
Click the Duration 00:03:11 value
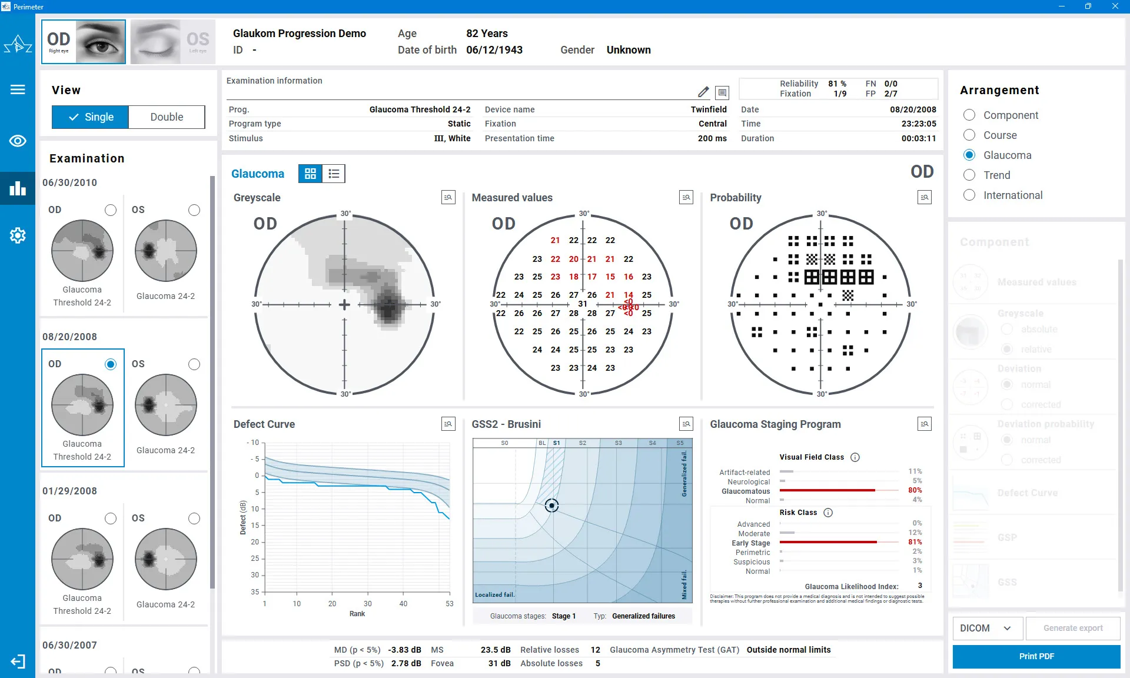pyautogui.click(x=919, y=138)
